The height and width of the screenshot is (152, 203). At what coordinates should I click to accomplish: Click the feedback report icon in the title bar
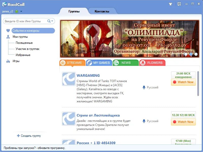click(179, 4)
